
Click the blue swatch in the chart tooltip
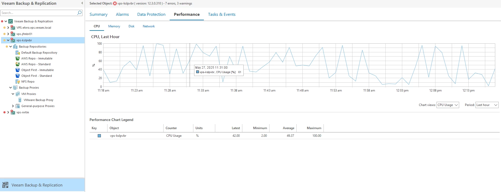[x=198, y=72]
